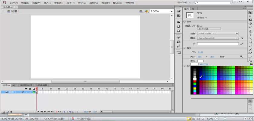The image size is (254, 121).
Task: Select the Pen tool
Action: (250, 31)
